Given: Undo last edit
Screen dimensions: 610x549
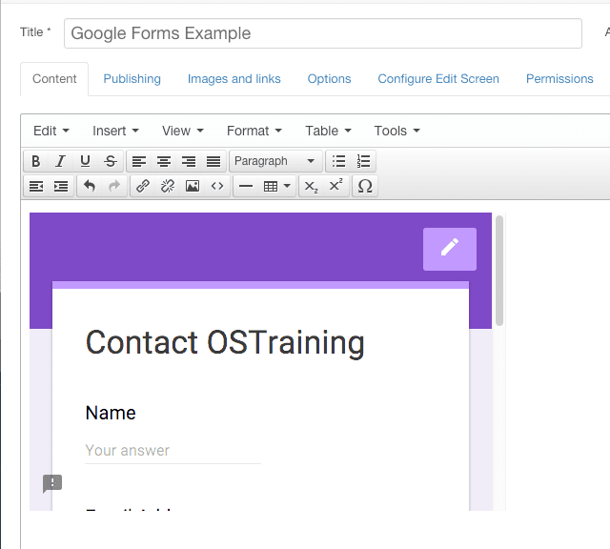Looking at the screenshot, I should tap(90, 187).
